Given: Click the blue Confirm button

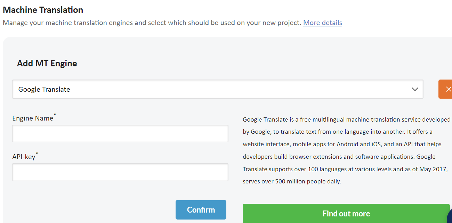Looking at the screenshot, I should pyautogui.click(x=201, y=210).
